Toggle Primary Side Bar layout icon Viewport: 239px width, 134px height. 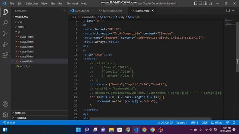(x=195, y=3)
